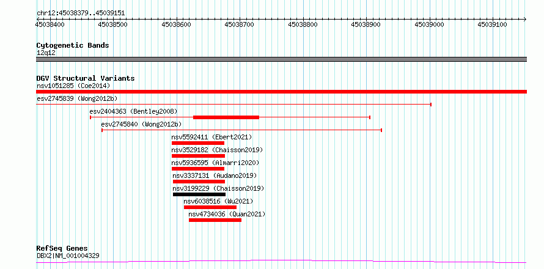Click the right end cap of esv2745840
544x269 pixels.
click(381, 130)
